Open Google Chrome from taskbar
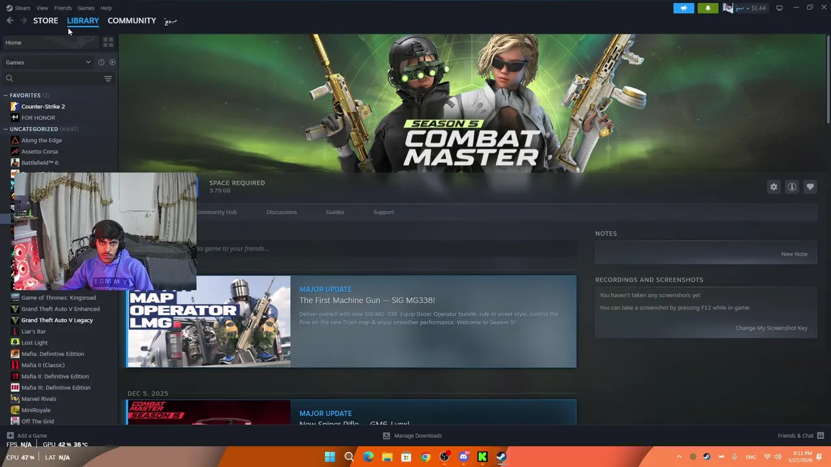 [x=425, y=457]
